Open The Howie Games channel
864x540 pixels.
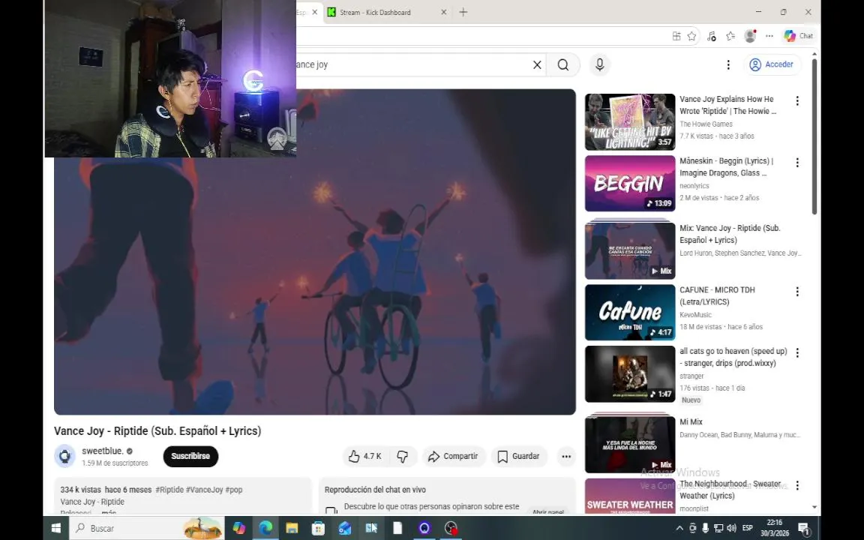(x=706, y=124)
